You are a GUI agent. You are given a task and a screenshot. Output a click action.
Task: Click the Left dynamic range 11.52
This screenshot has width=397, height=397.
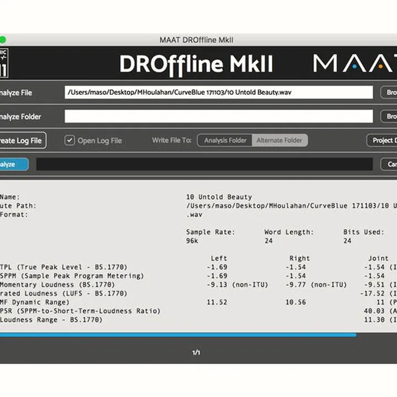point(217,302)
